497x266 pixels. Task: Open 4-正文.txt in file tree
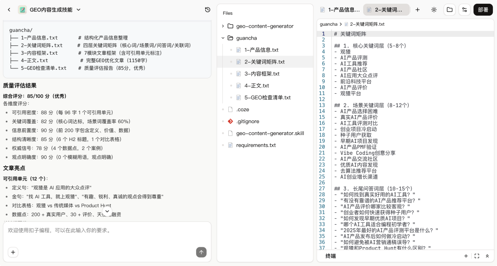coord(256,85)
